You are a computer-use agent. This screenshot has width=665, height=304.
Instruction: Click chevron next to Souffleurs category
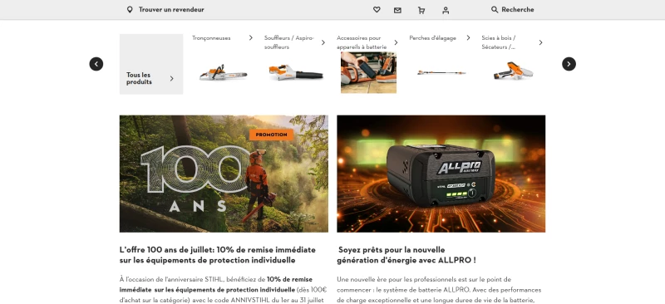tap(323, 42)
